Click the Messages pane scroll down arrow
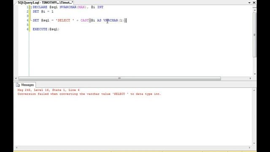The height and width of the screenshot is (152, 270). (x=254, y=144)
